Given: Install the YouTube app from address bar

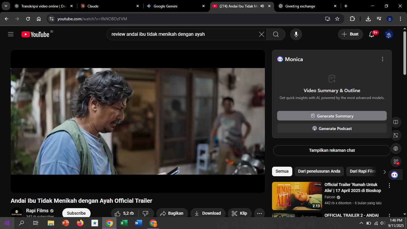Looking at the screenshot, I should coord(328,19).
